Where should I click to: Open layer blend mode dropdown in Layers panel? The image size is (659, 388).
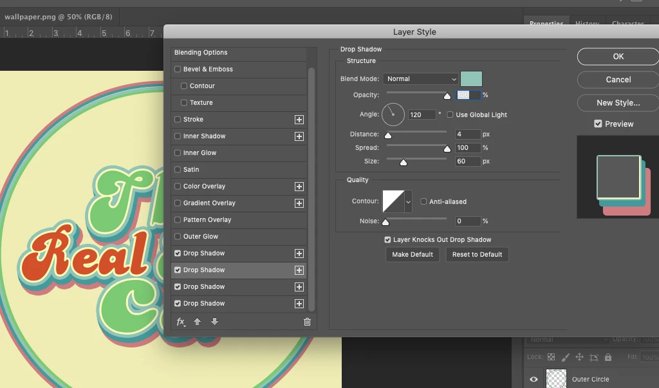click(x=568, y=339)
